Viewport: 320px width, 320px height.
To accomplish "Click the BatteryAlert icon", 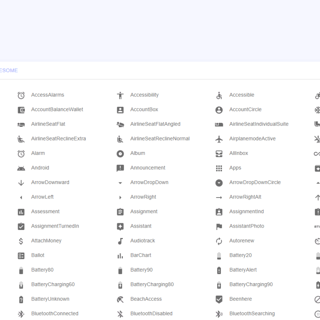I will pos(219,270).
